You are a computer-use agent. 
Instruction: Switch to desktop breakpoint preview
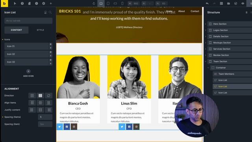click(101, 4)
